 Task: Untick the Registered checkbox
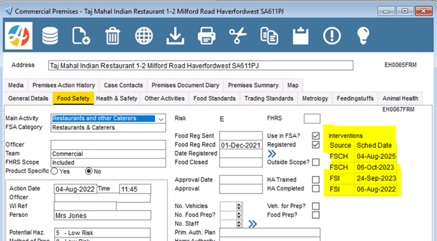point(316,145)
